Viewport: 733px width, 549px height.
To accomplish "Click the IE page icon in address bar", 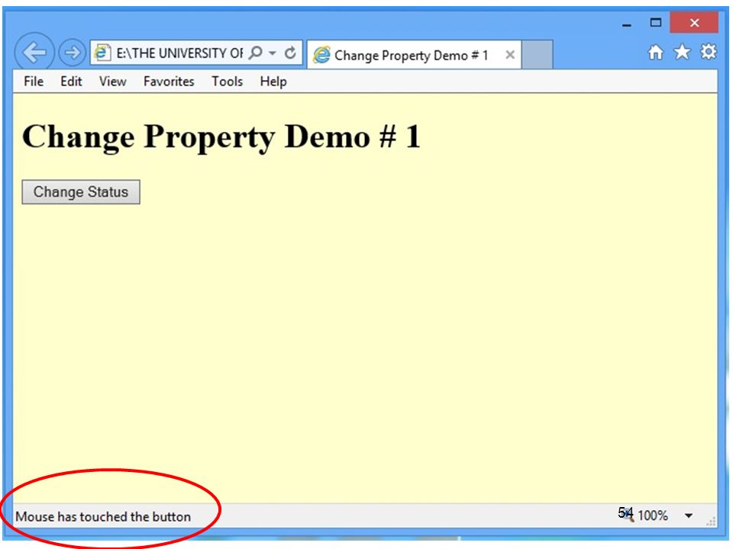I will [x=102, y=53].
